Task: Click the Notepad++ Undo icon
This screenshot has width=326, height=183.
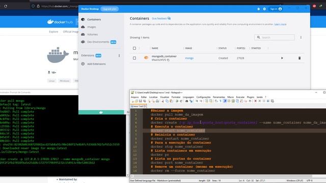Action: (x=177, y=101)
